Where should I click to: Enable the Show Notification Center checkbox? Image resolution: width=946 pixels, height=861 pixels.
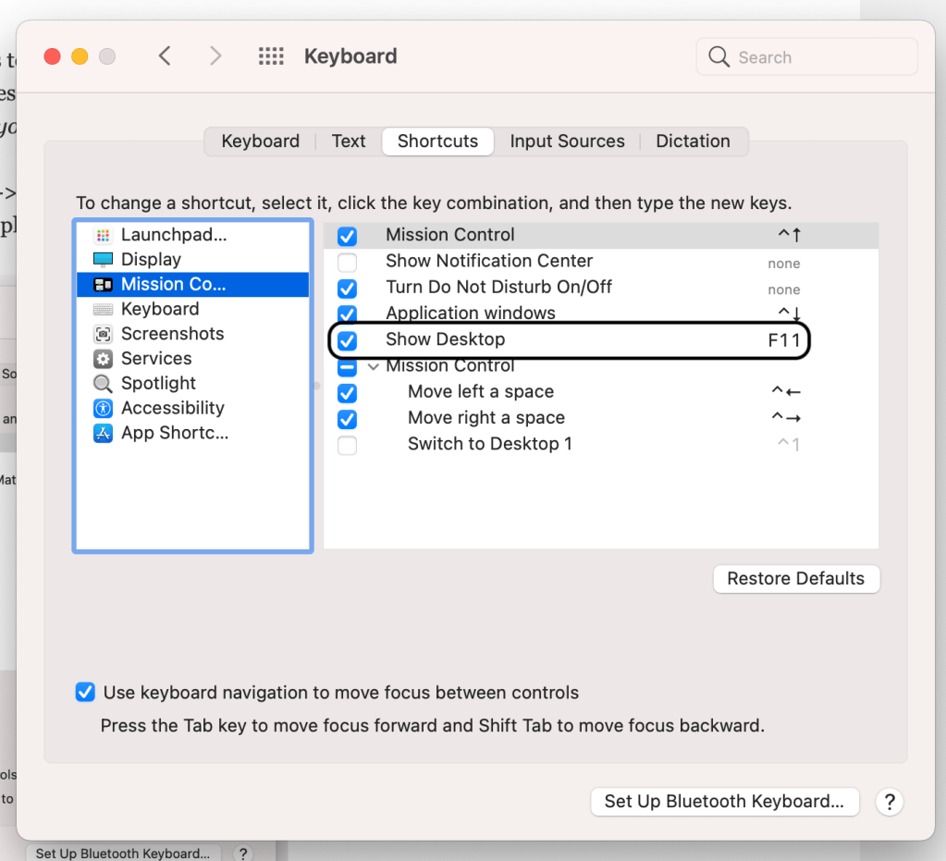347,262
